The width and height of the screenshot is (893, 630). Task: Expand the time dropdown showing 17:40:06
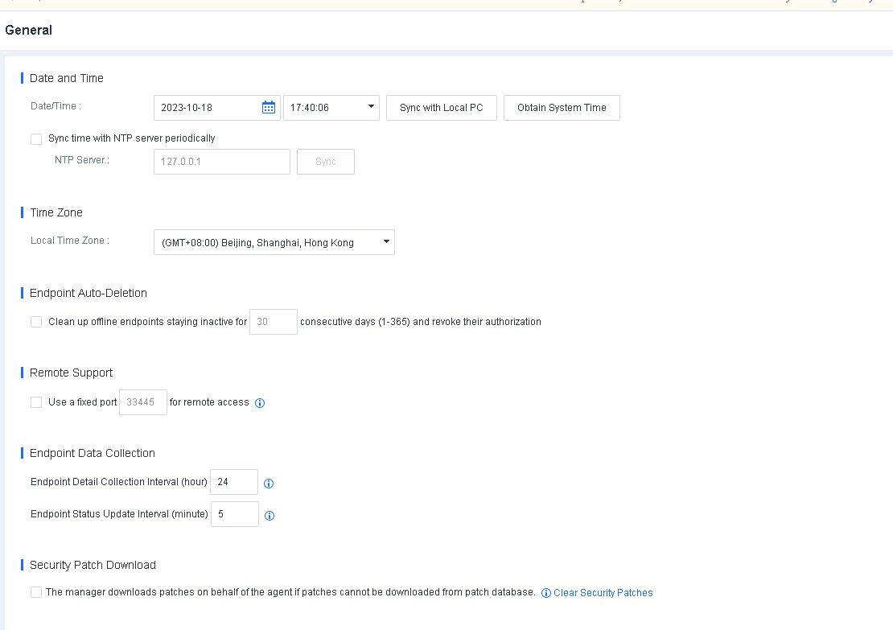(331, 108)
